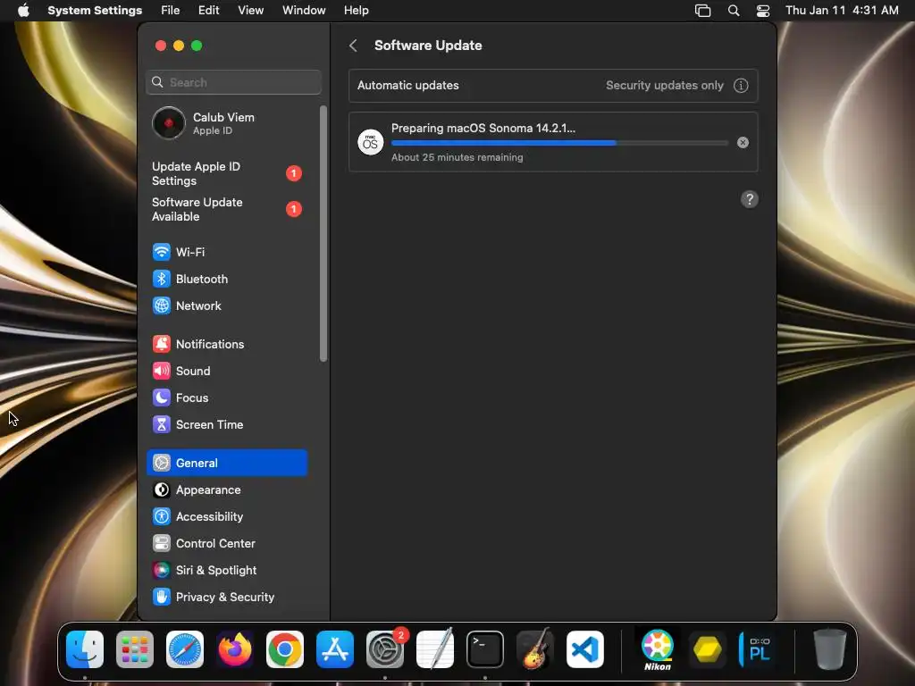Open Privacy & Security settings
This screenshot has height=686, width=915.
226,598
